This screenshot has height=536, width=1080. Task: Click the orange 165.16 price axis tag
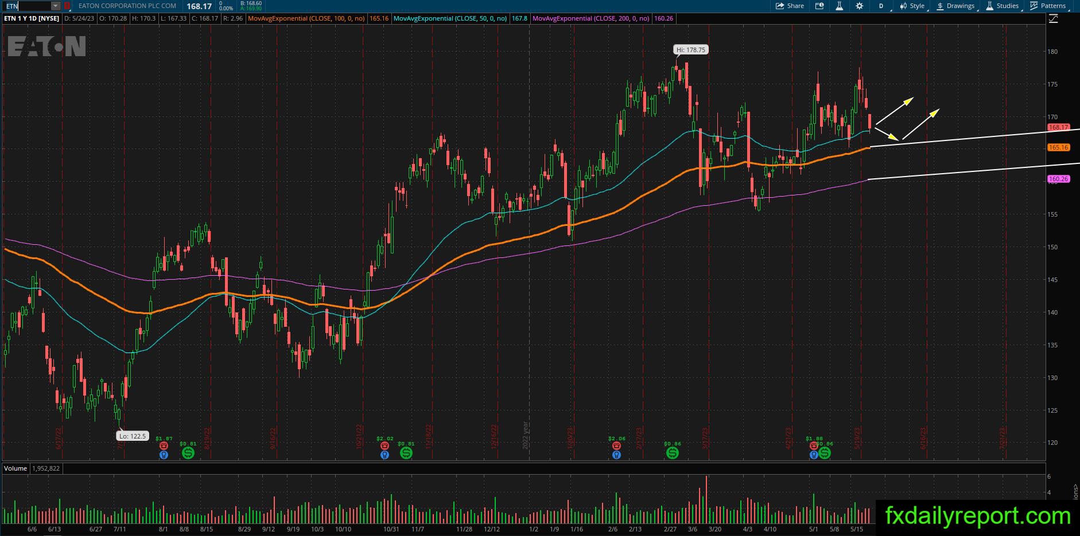1058,147
